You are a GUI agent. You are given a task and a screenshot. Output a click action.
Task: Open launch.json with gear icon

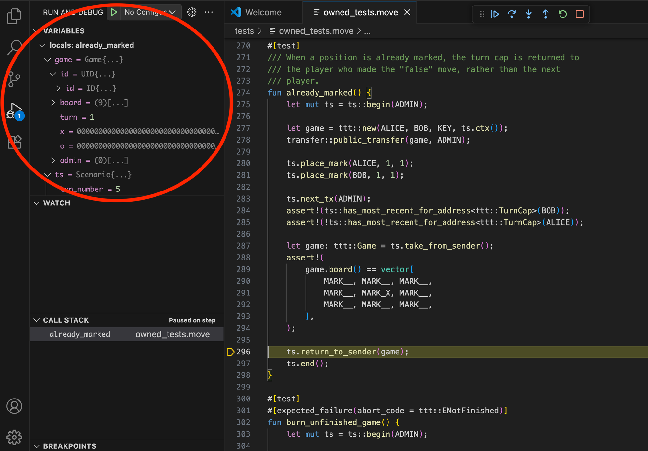pos(191,12)
